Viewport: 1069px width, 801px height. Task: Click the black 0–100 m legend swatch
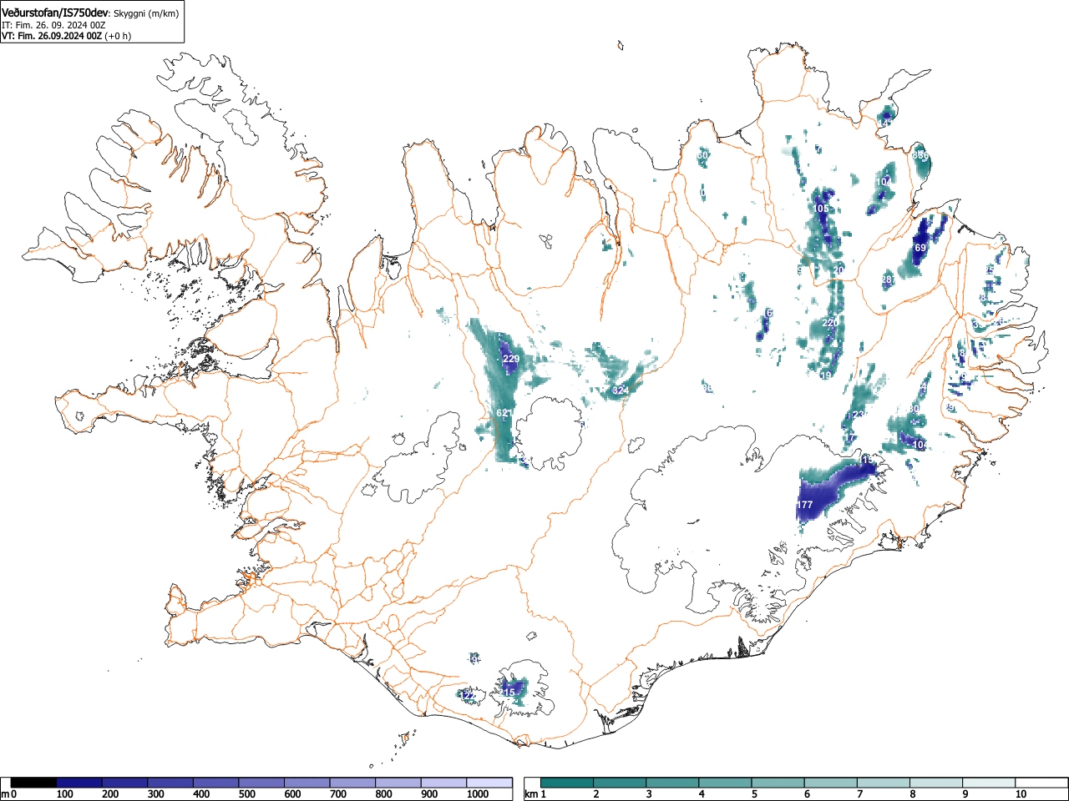[x=34, y=783]
